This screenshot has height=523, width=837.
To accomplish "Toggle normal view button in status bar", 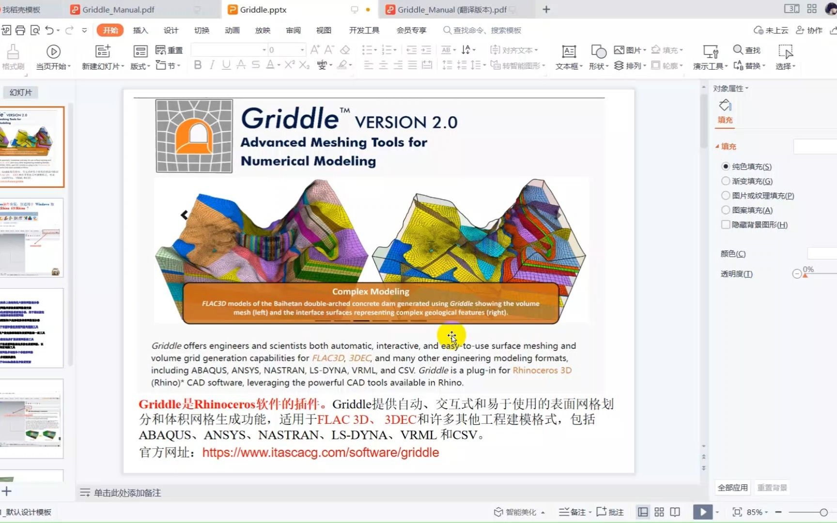I will 643,512.
